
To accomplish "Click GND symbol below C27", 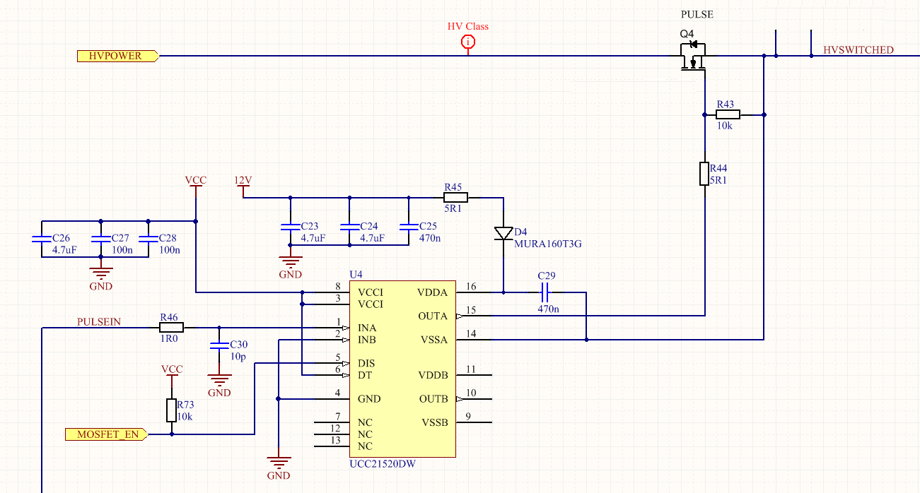I will pos(101,275).
